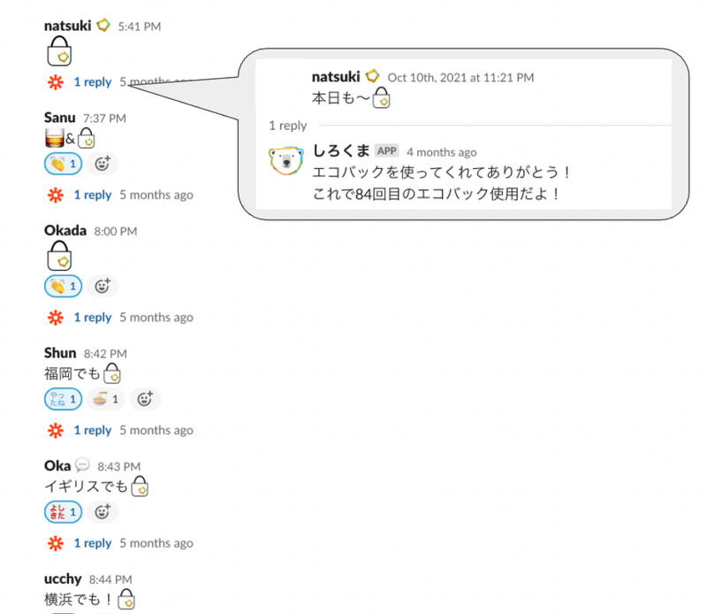707x614 pixels.
Task: Toggle the ramen reaction on Shun's message
Action: 105,399
